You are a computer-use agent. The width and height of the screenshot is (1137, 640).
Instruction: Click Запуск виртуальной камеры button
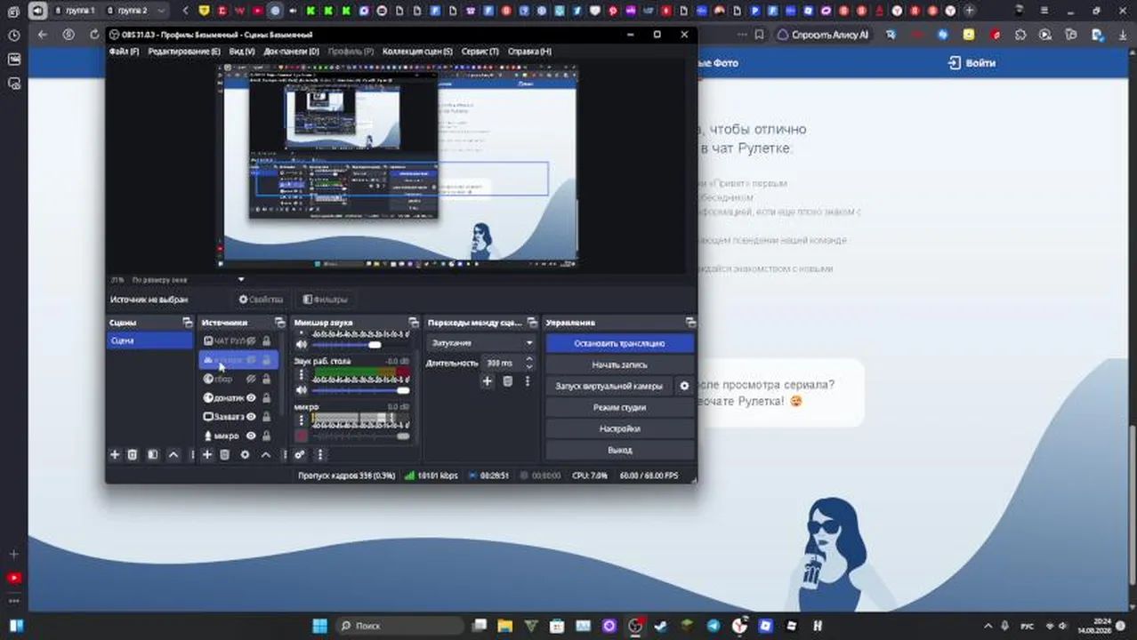(609, 386)
